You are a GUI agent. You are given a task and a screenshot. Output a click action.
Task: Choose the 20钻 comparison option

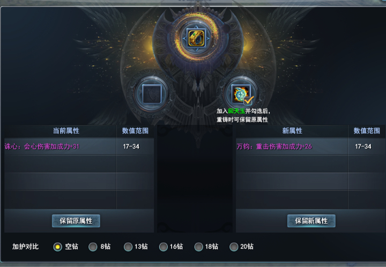(x=234, y=247)
